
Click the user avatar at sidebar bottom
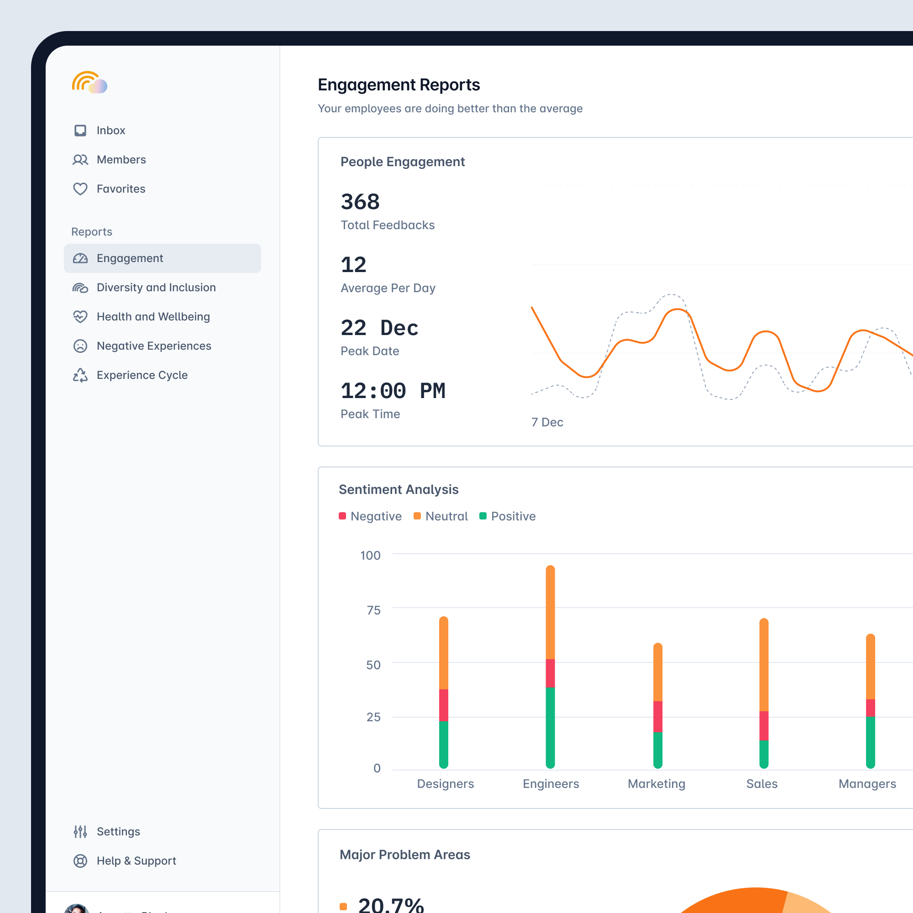tap(77, 908)
